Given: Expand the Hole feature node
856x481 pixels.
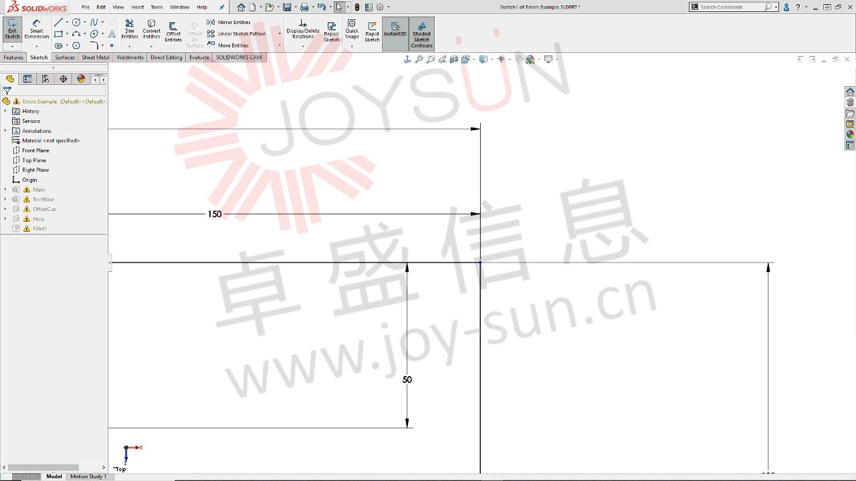Looking at the screenshot, I should pos(5,219).
